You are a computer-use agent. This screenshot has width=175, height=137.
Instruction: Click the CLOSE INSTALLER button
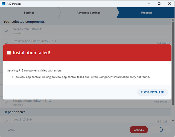pos(152,92)
